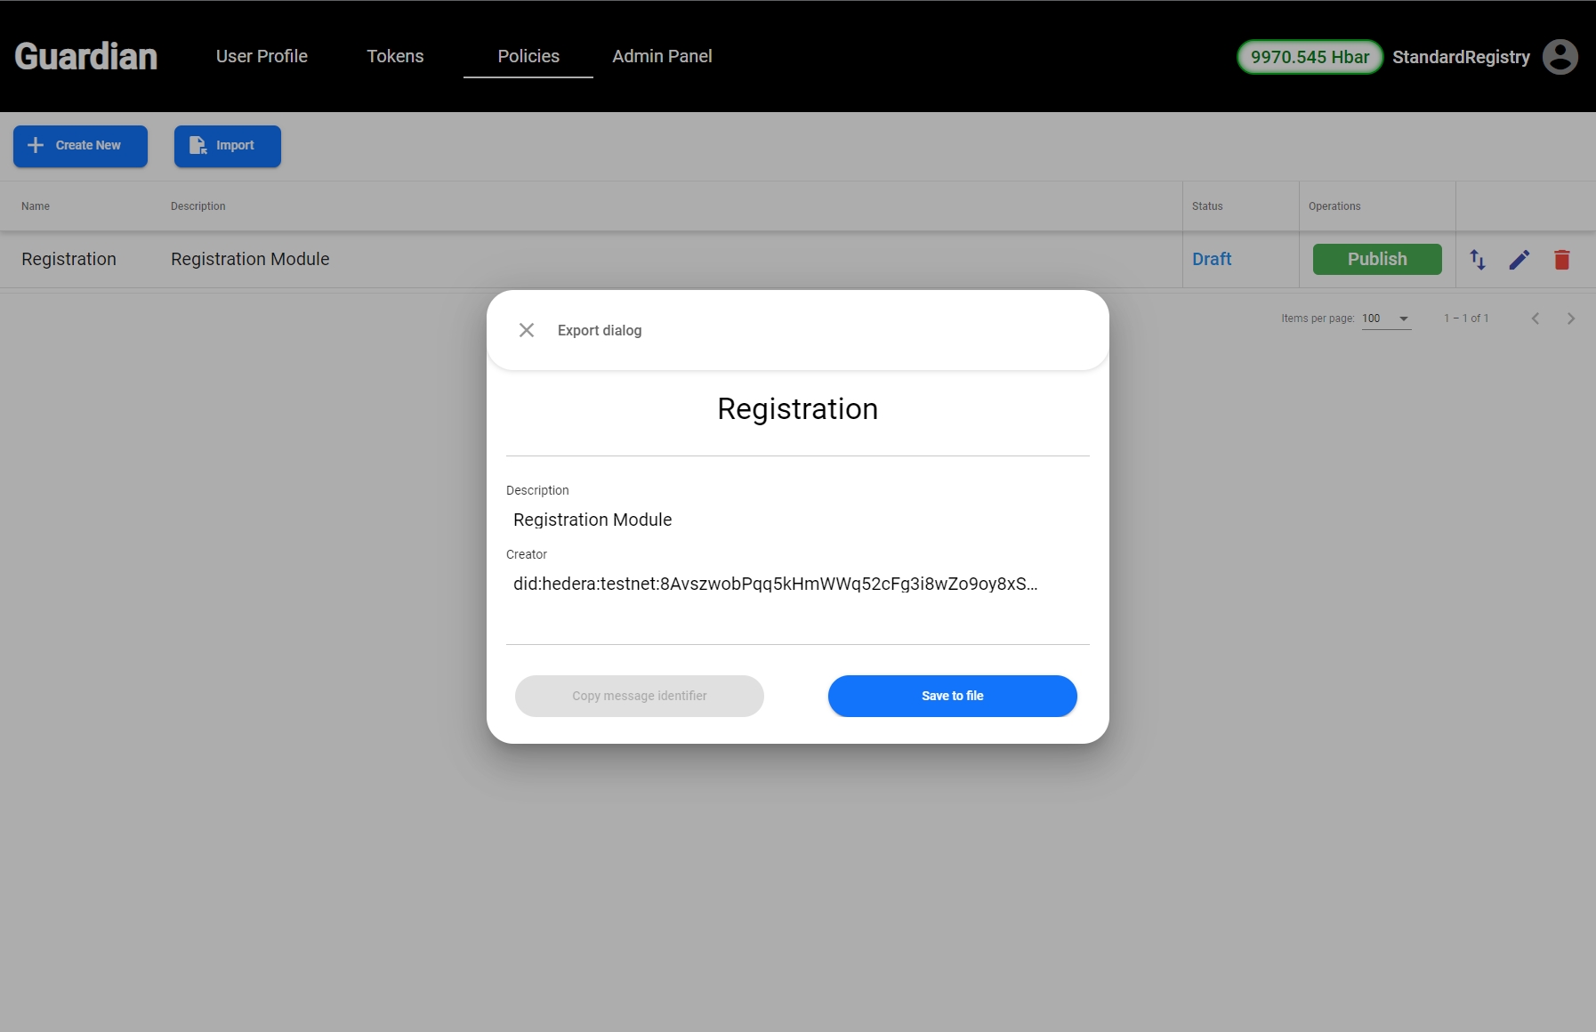Click the Draft status link

coord(1212,259)
